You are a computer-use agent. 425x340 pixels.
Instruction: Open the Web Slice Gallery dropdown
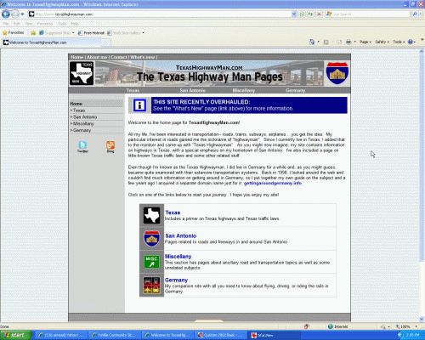[x=126, y=33]
